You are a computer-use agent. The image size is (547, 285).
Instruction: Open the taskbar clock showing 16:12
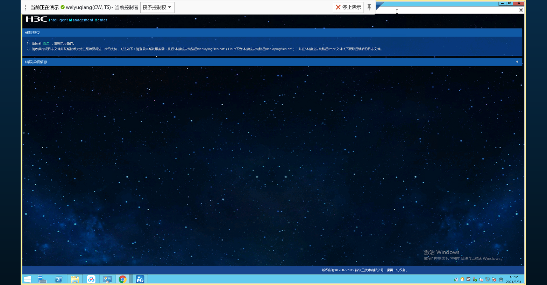pos(513,279)
